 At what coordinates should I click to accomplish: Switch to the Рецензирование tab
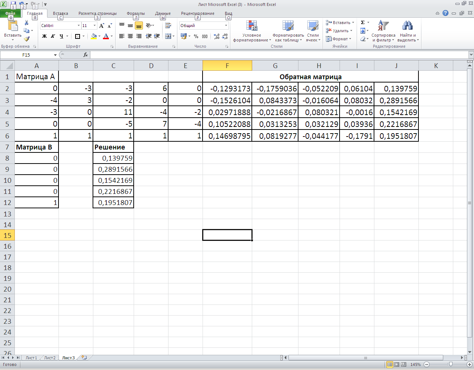(x=197, y=13)
